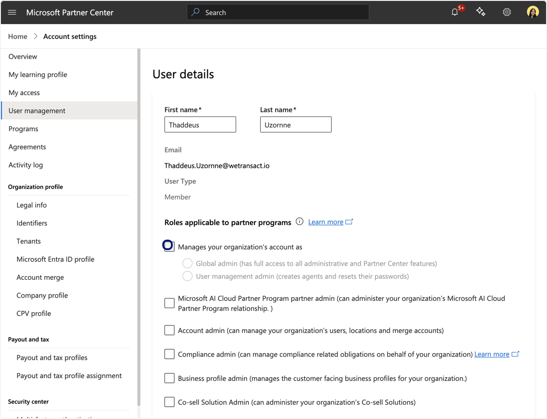Click the Organization profile section heading
547x419 pixels.
[x=36, y=187]
